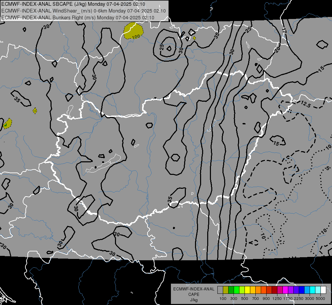The image size is (332, 305).
Task: Click the 12.5 dashed contour label
Action: click(306, 104)
